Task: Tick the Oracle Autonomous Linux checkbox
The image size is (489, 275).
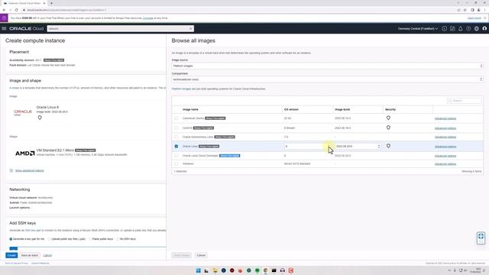Action: pos(176,137)
